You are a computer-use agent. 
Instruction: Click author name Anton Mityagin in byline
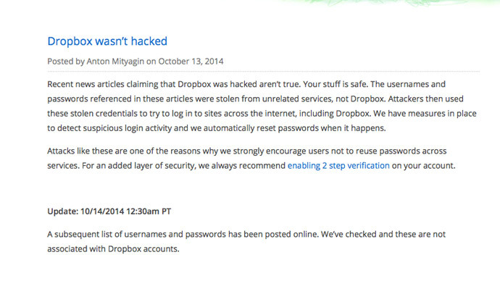click(x=115, y=61)
